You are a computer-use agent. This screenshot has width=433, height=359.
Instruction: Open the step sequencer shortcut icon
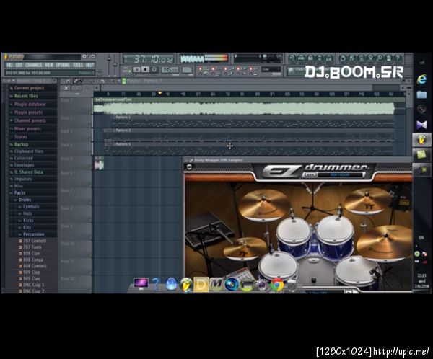(301, 58)
